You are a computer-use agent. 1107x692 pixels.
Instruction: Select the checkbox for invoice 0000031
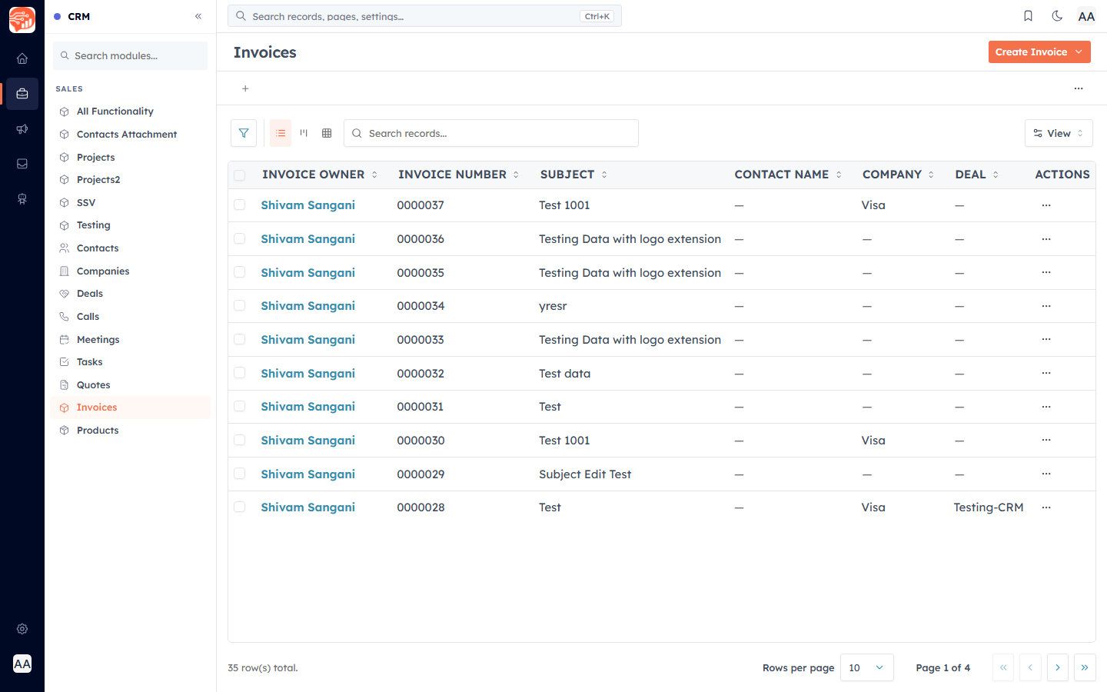coord(240,406)
